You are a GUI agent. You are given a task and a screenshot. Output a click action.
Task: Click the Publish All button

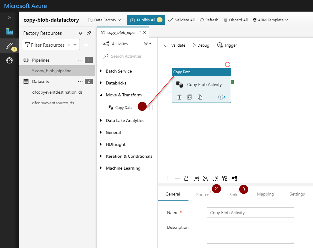click(x=146, y=20)
